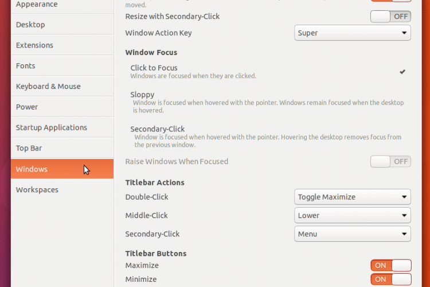Choose Sloppy focus mode

tap(268, 102)
